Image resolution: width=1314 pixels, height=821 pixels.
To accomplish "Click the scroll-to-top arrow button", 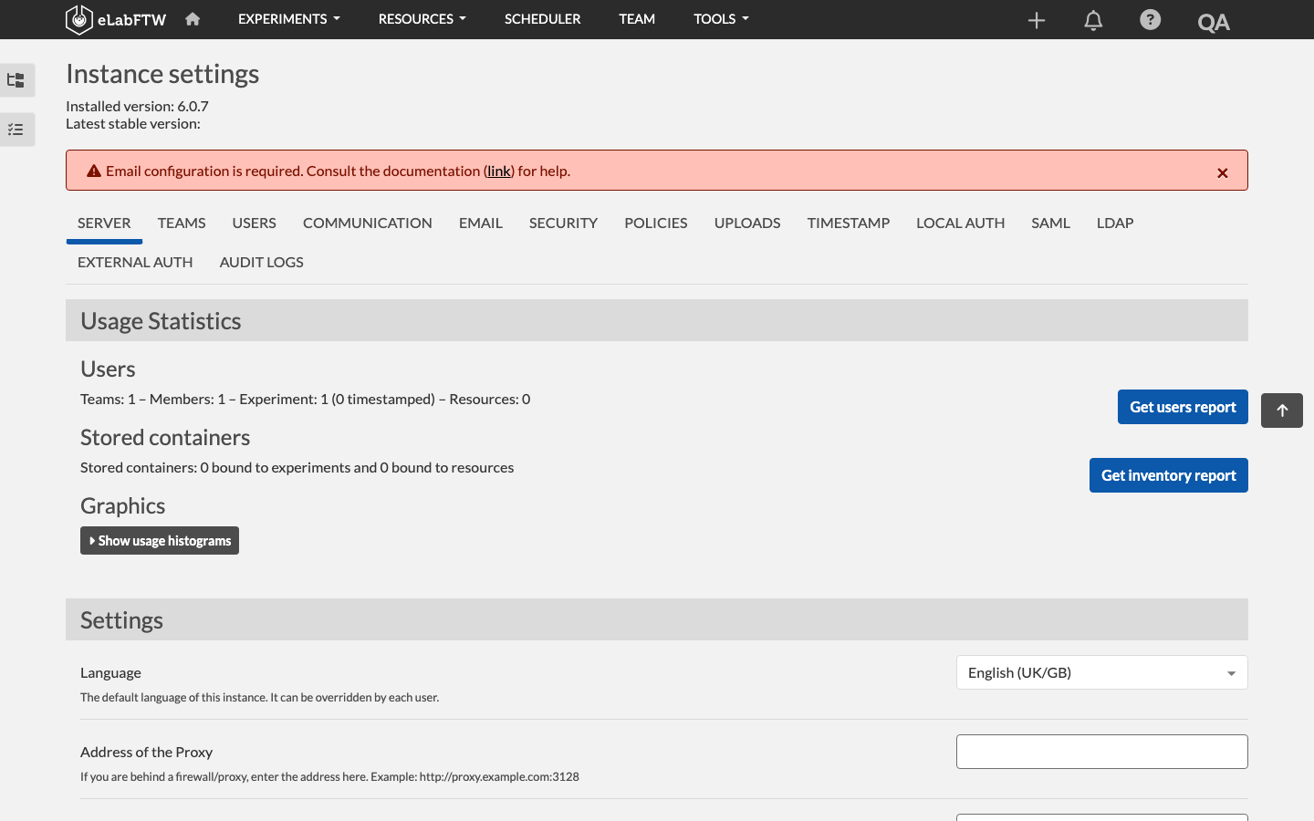I will tap(1282, 410).
